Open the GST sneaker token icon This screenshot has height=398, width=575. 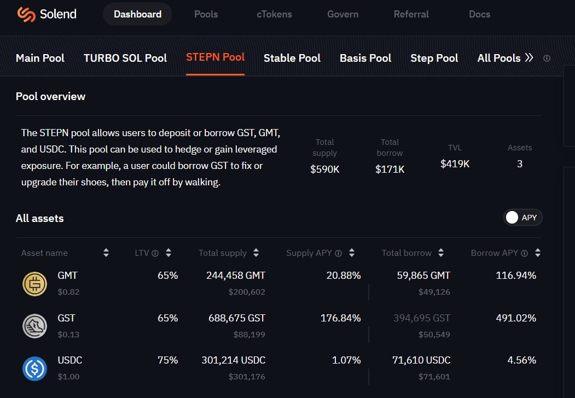click(35, 326)
